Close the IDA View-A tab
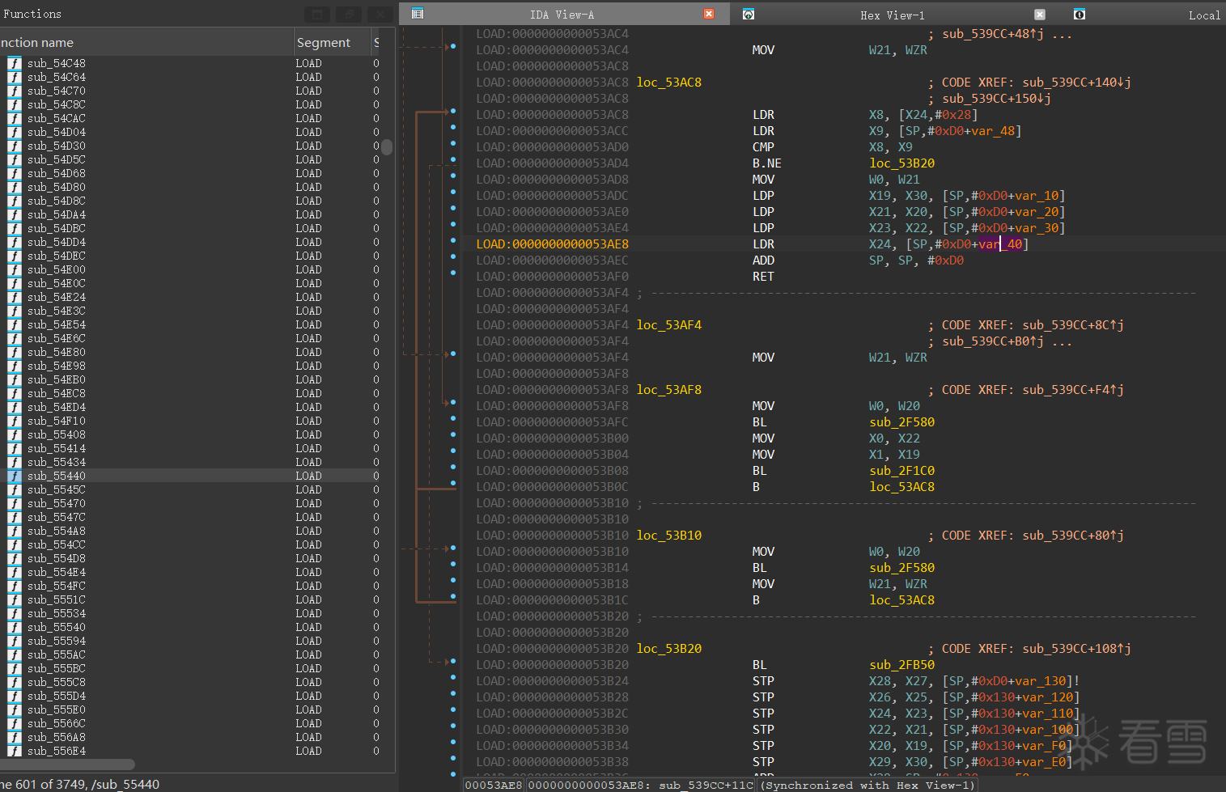The height and width of the screenshot is (792, 1226). coord(709,14)
